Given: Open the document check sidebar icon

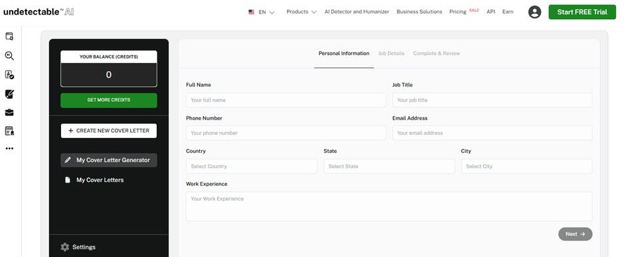Looking at the screenshot, I should (9, 74).
